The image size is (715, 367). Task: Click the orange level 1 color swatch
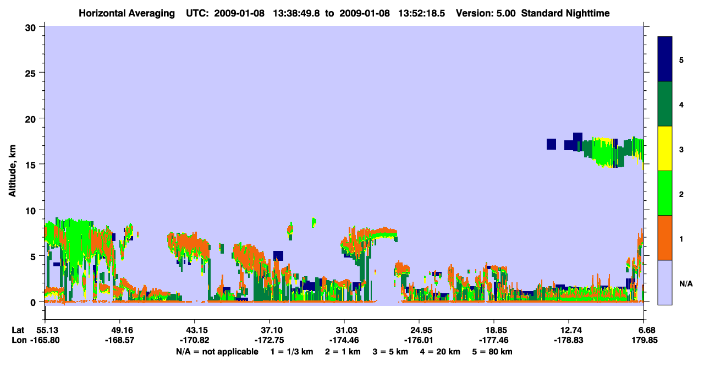coord(665,238)
